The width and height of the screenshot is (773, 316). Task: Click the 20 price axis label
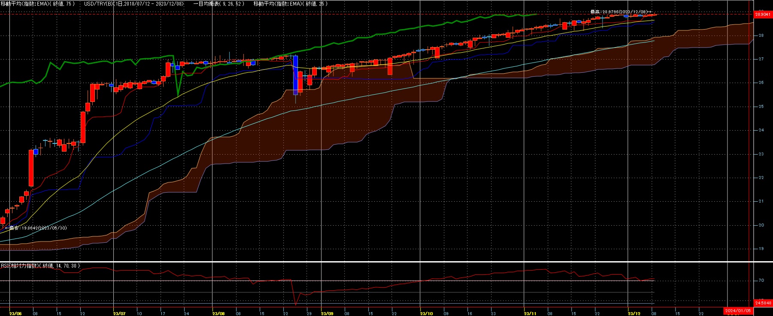coord(761,225)
